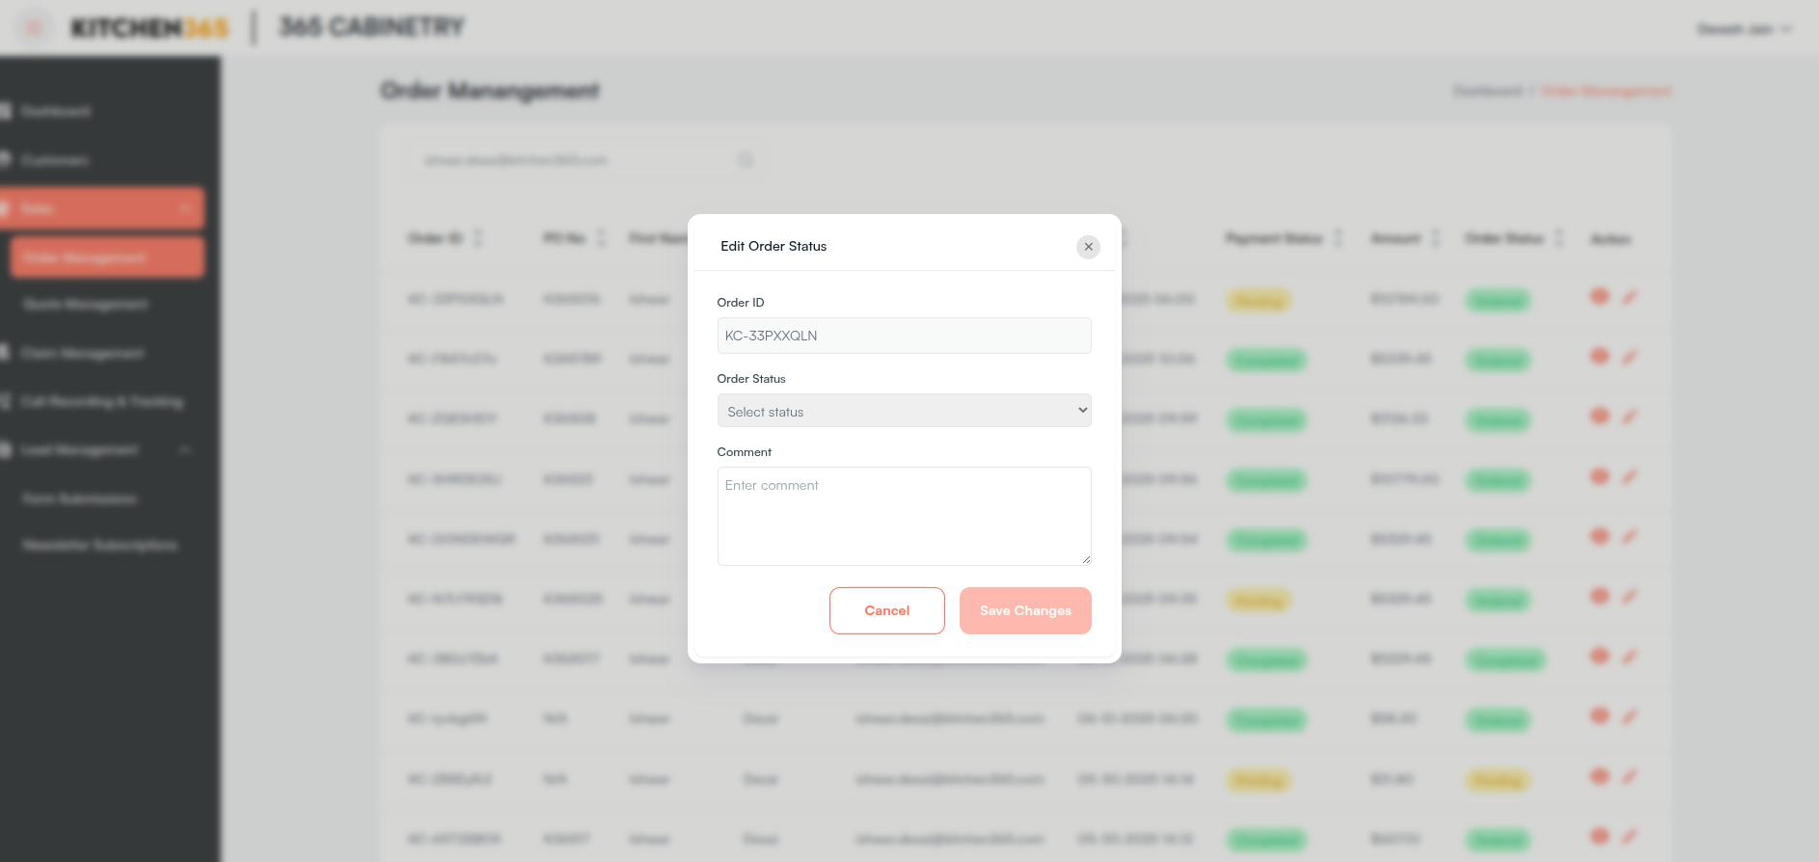Click the Cancel button
Screen dimensions: 1819x862
pyautogui.click(x=886, y=610)
